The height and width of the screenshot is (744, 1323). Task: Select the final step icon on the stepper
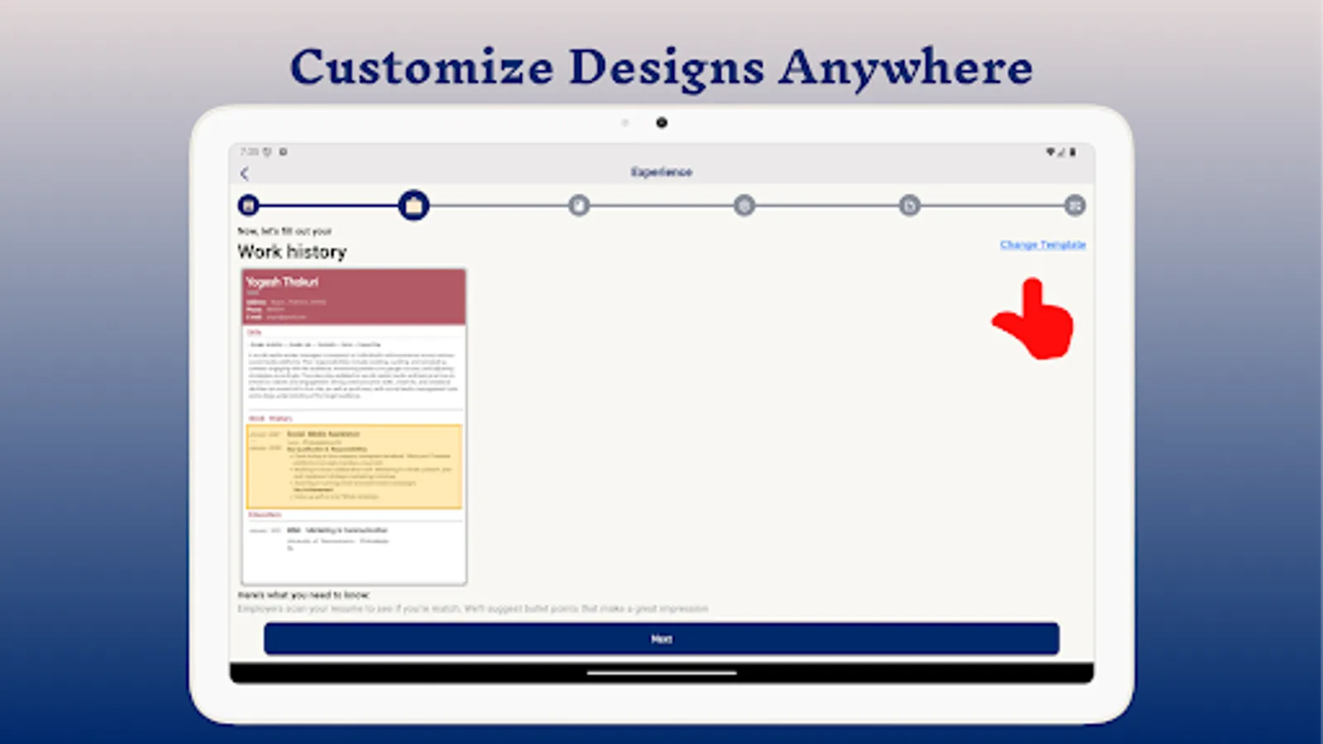(1075, 205)
